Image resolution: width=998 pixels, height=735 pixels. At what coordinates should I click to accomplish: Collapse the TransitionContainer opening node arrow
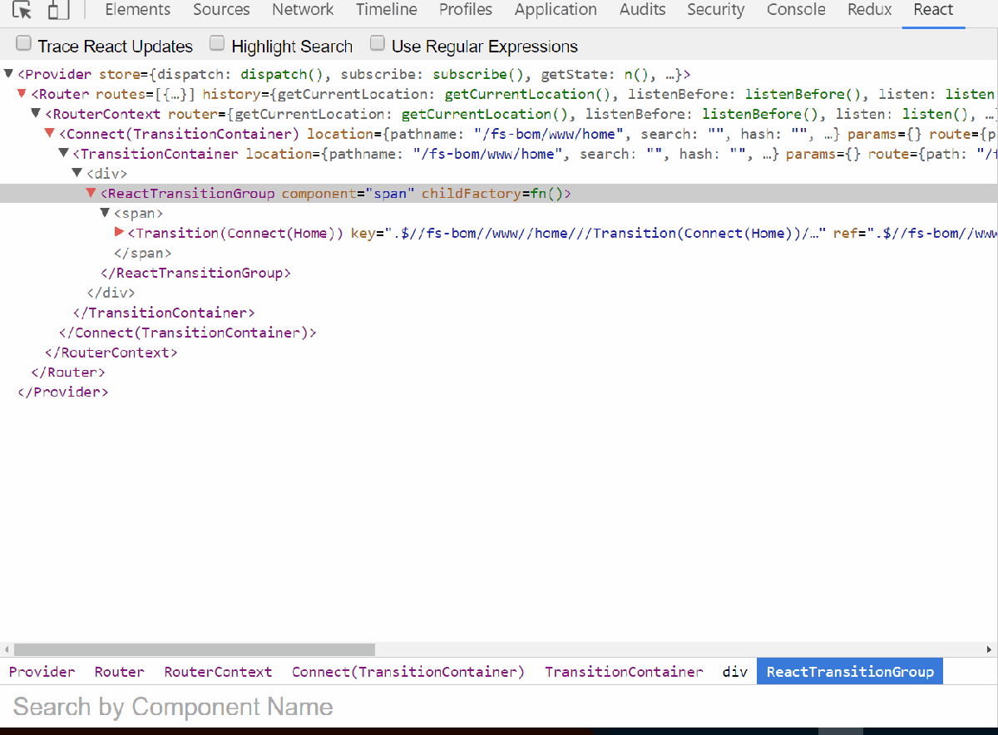(64, 153)
